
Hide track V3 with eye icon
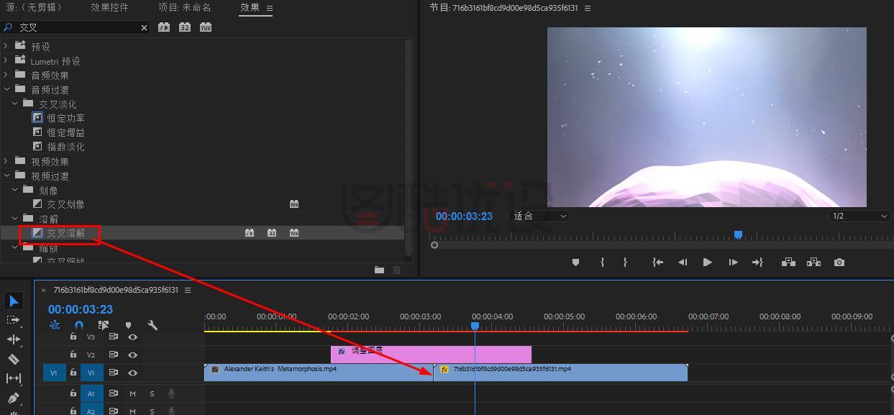click(x=133, y=337)
